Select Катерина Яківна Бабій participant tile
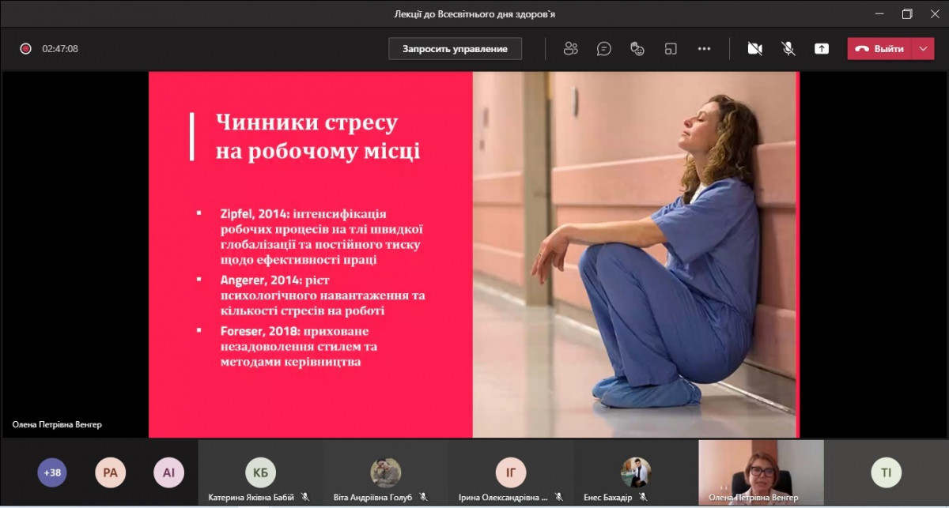This screenshot has height=508, width=949. (x=260, y=472)
